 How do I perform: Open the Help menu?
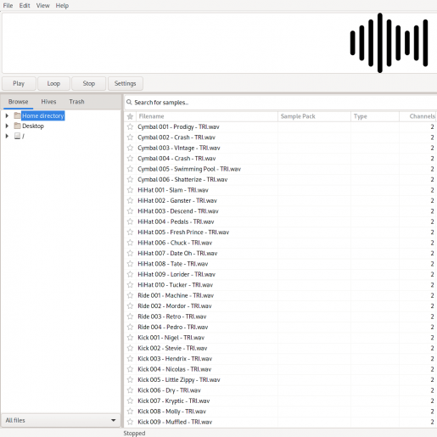[62, 6]
